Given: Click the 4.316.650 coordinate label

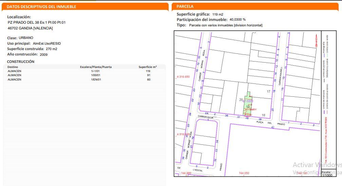Looking at the screenshot, I should 183,77.
